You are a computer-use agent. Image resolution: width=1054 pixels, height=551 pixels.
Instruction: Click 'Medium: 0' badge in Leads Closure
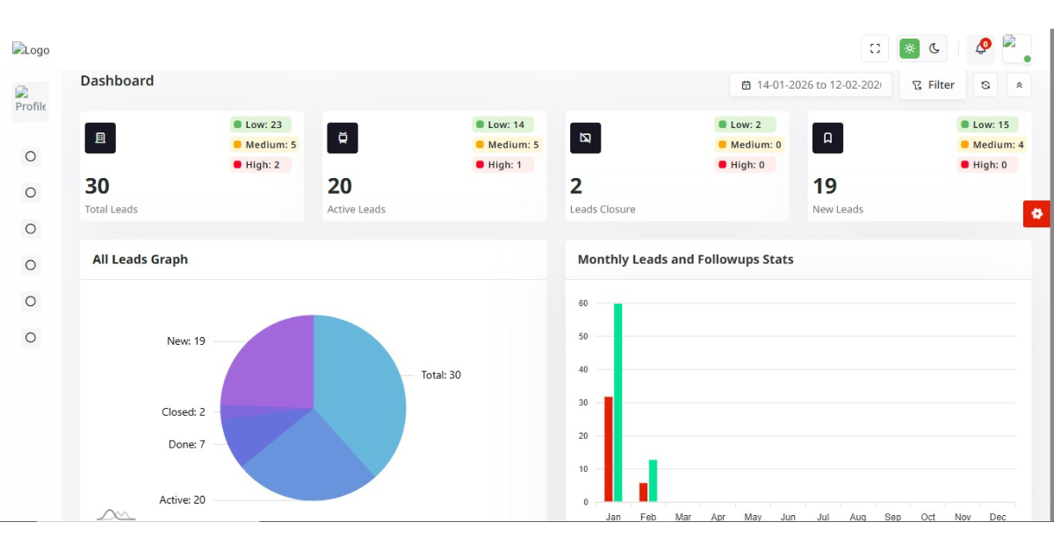[x=750, y=145]
